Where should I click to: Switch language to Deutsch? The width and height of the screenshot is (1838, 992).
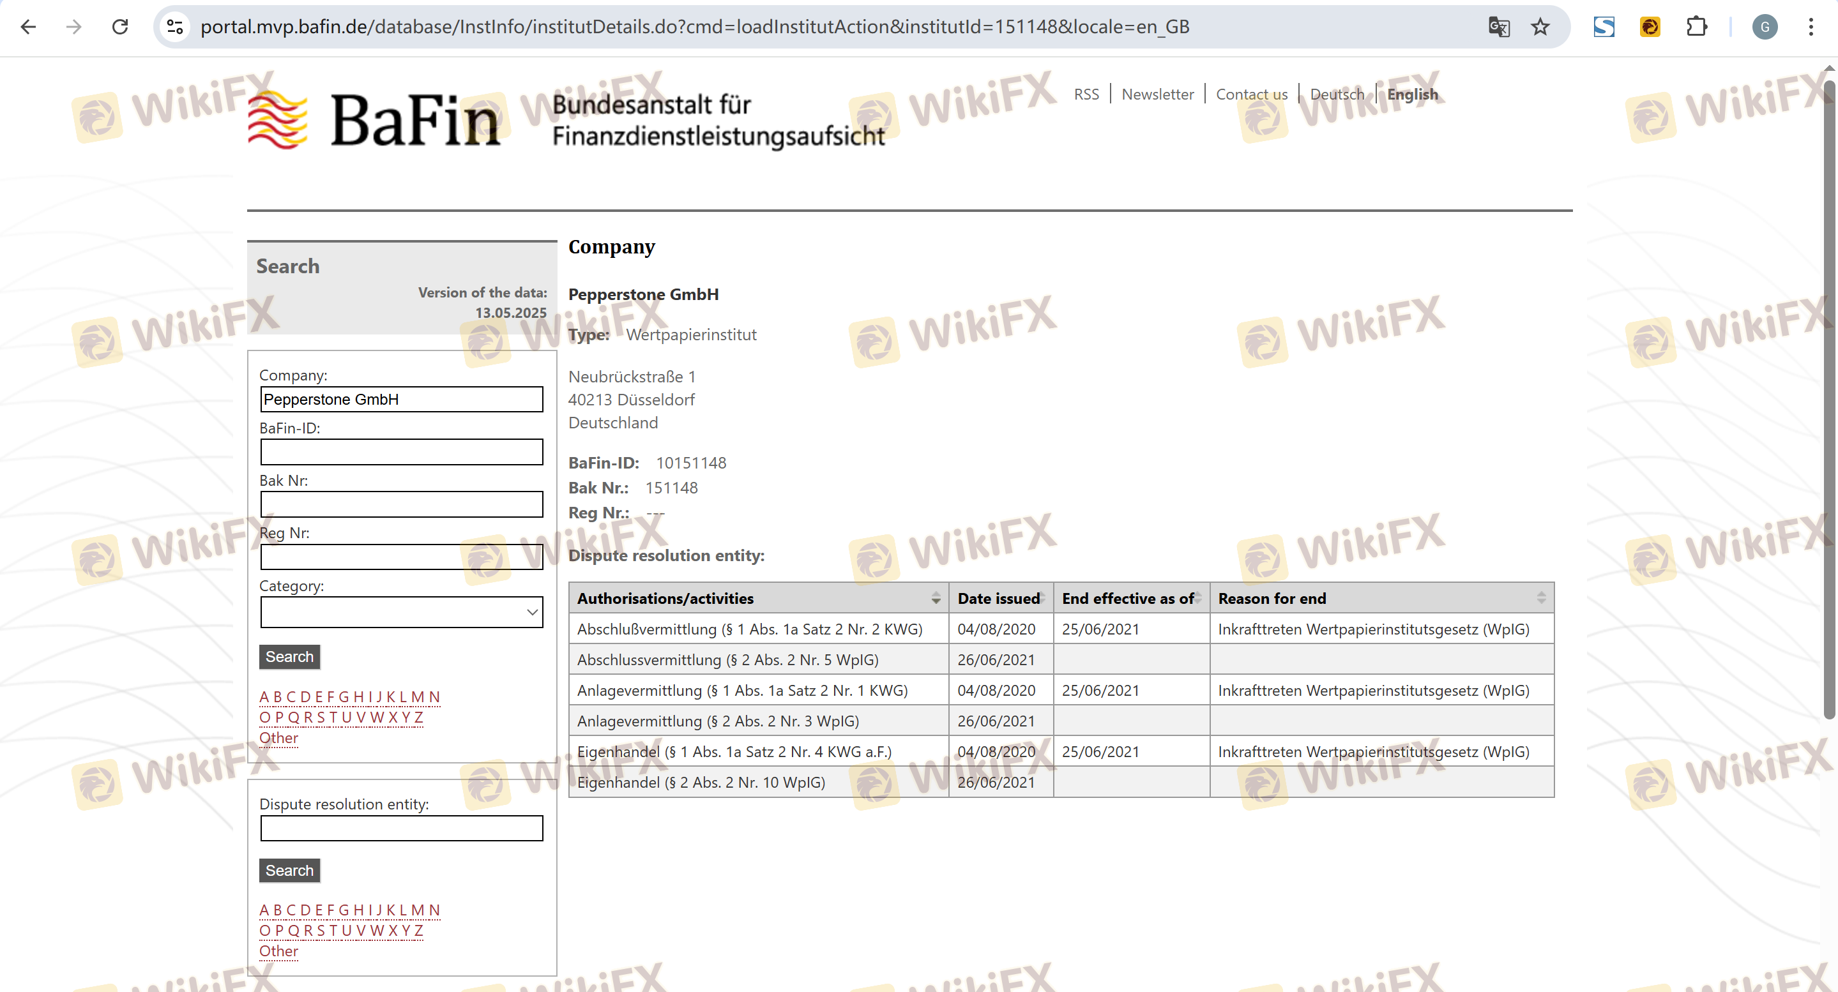pyautogui.click(x=1337, y=94)
